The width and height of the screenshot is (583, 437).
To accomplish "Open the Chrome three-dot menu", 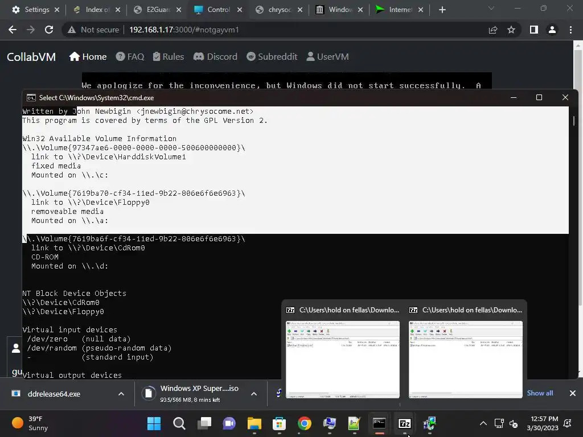I will point(570,30).
